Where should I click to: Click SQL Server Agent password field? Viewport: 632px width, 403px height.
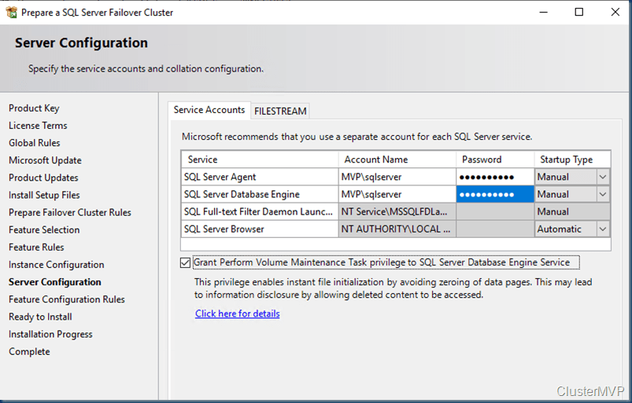pos(494,178)
